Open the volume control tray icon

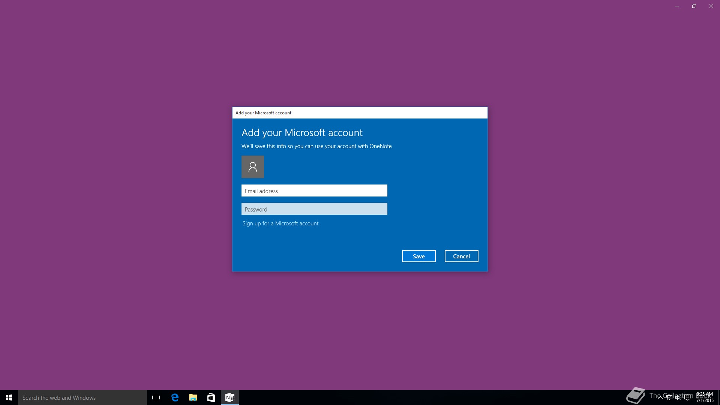[678, 397]
